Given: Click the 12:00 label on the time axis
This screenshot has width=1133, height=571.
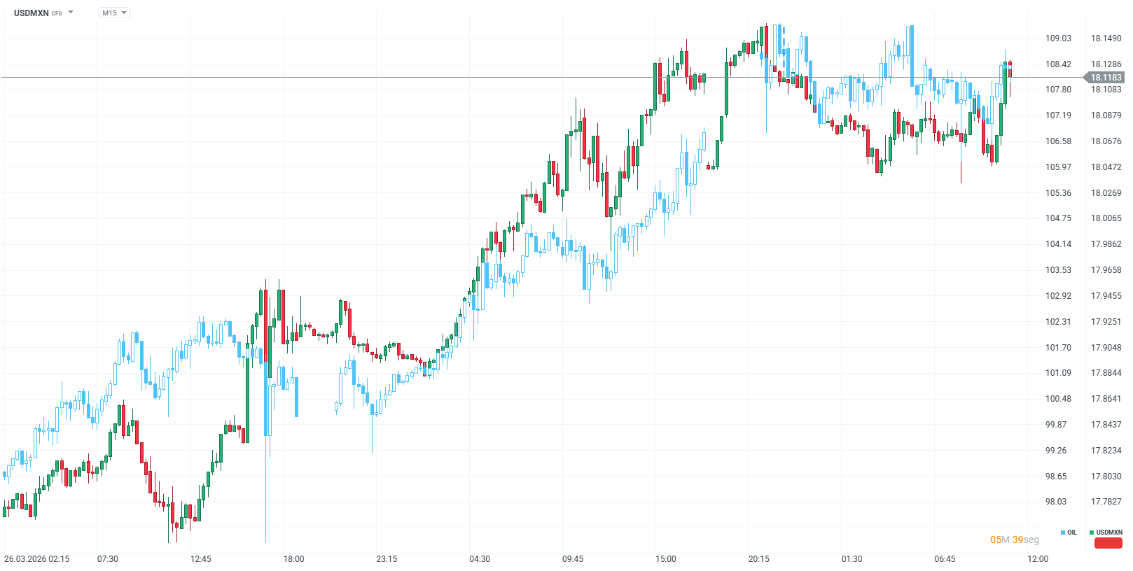Looking at the screenshot, I should tap(1039, 559).
